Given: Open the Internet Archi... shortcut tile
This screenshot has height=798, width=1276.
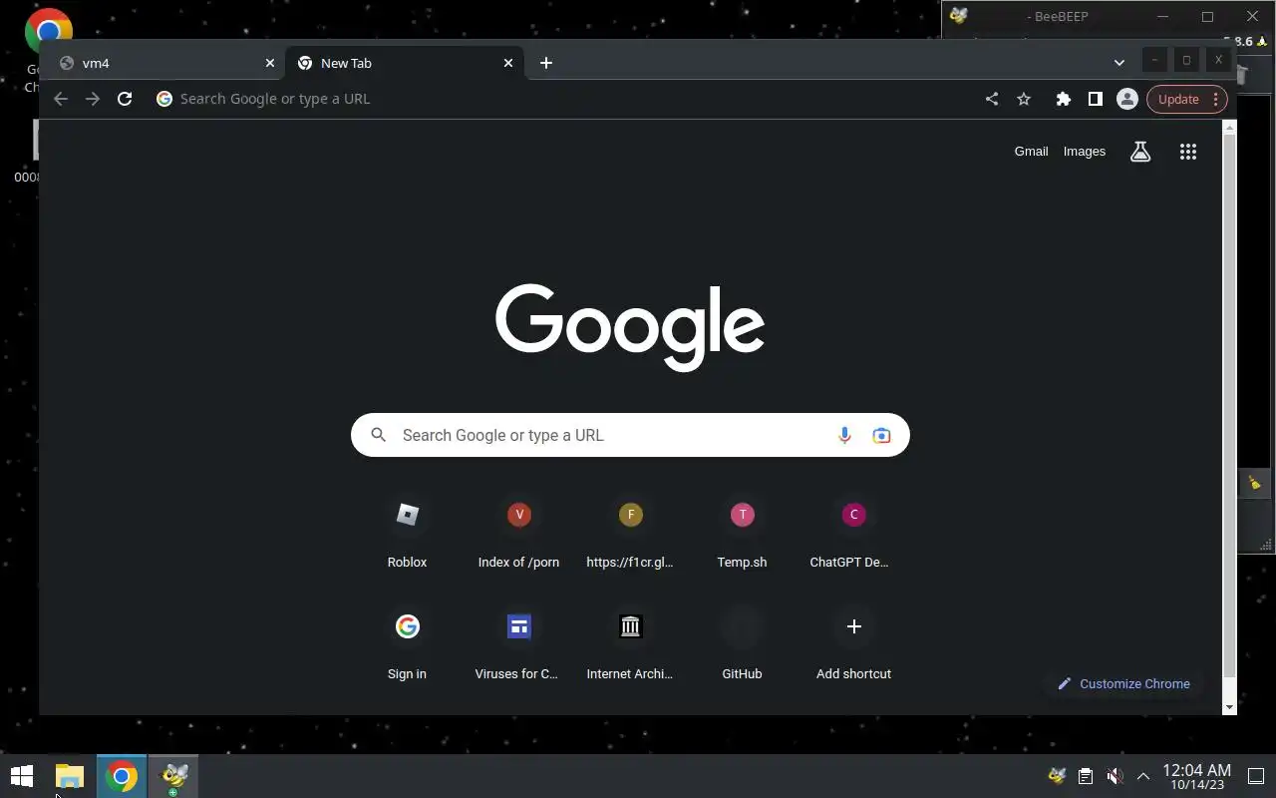Looking at the screenshot, I should [x=630, y=645].
